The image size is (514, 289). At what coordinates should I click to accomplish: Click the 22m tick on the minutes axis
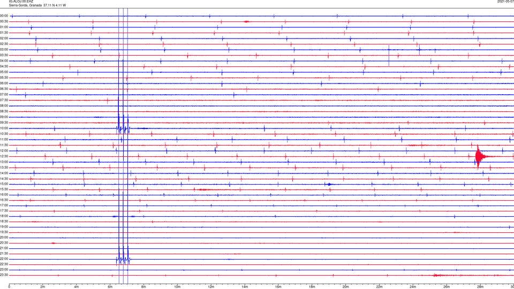379,287
